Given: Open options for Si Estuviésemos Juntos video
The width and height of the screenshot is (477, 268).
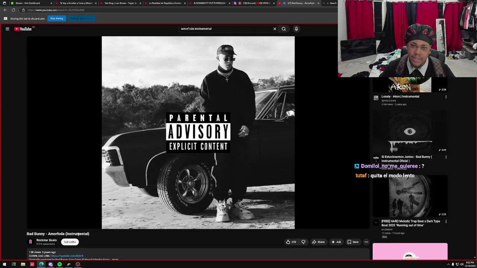Looking at the screenshot, I should coord(446,157).
